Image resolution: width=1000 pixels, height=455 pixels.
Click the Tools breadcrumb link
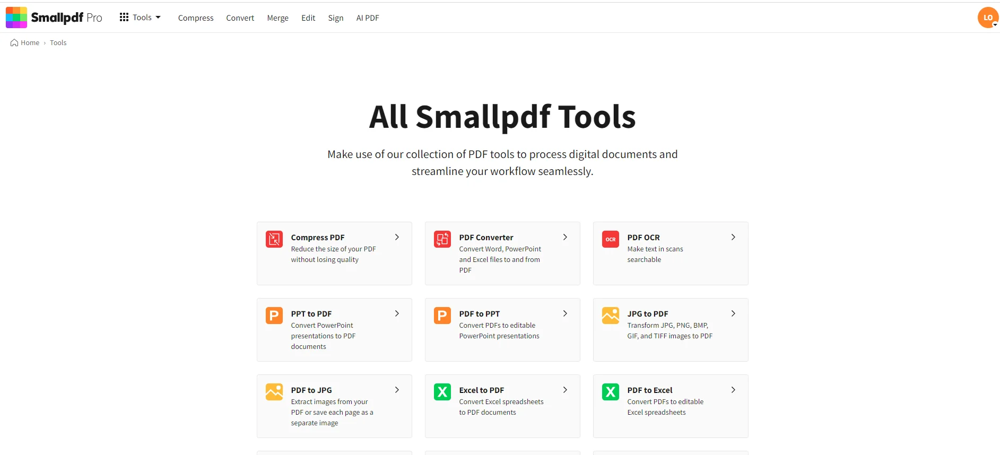click(58, 43)
